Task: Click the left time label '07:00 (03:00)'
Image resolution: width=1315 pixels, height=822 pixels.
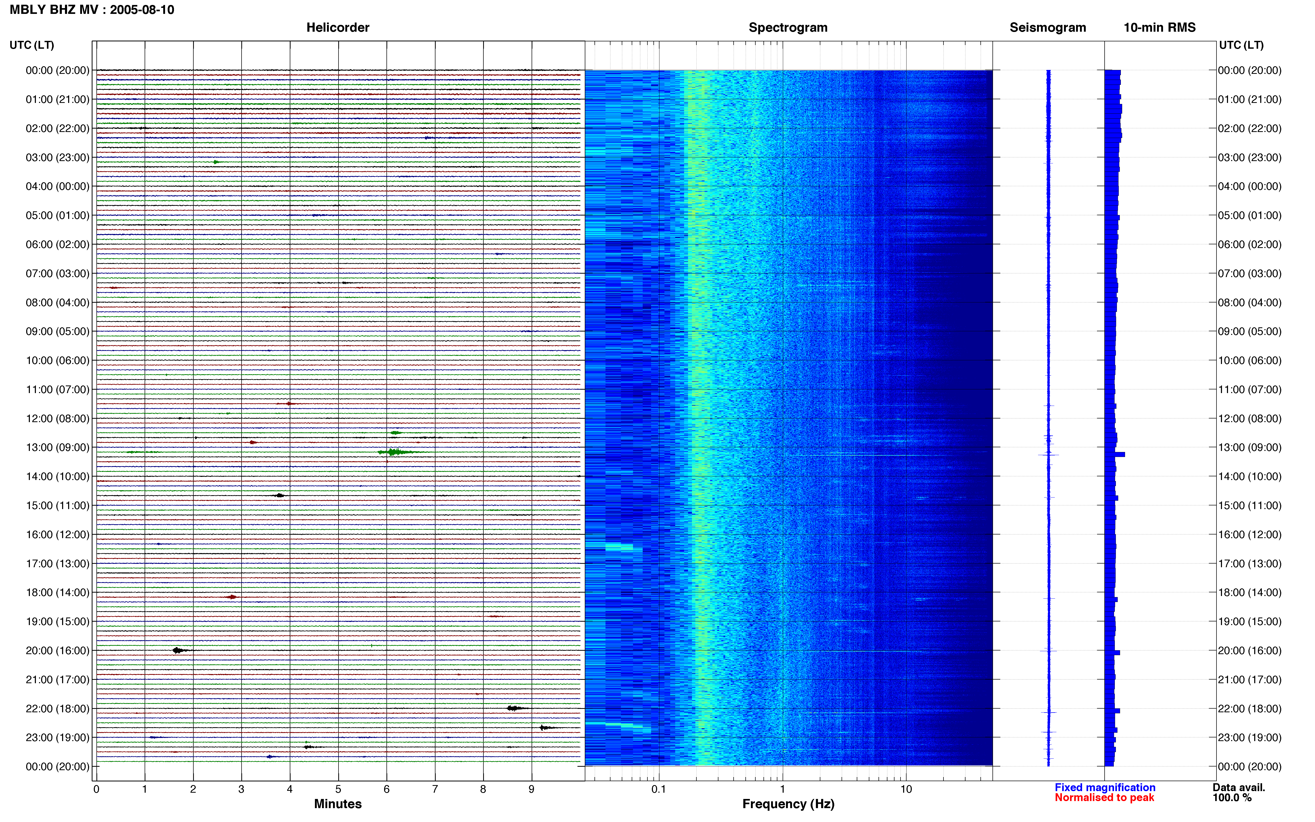Action: 58,273
